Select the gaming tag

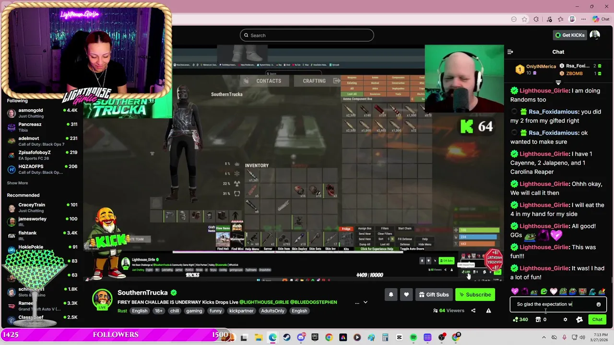tap(194, 310)
